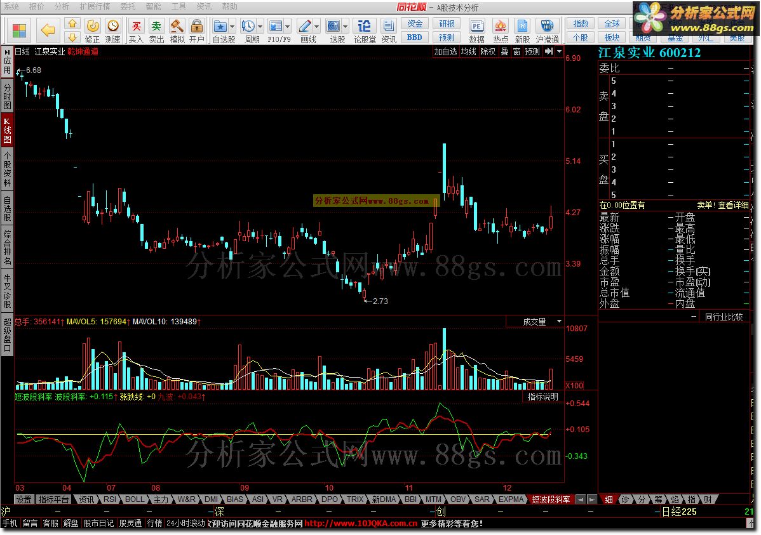Go back with the yellow left arrow

[48, 30]
